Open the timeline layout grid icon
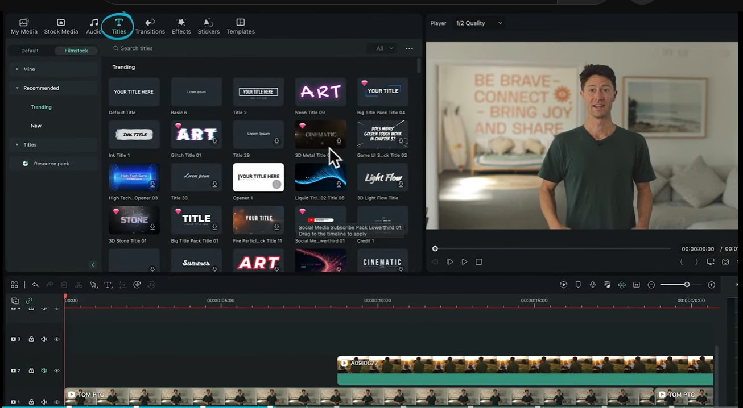743x408 pixels. tap(15, 285)
